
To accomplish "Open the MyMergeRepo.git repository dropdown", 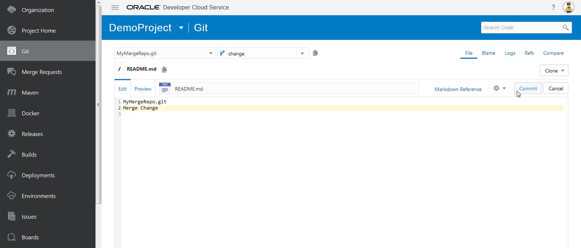I will pos(165,53).
